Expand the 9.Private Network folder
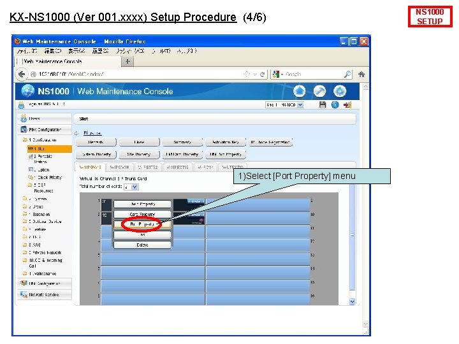This screenshot has width=459, height=344. coord(25,252)
